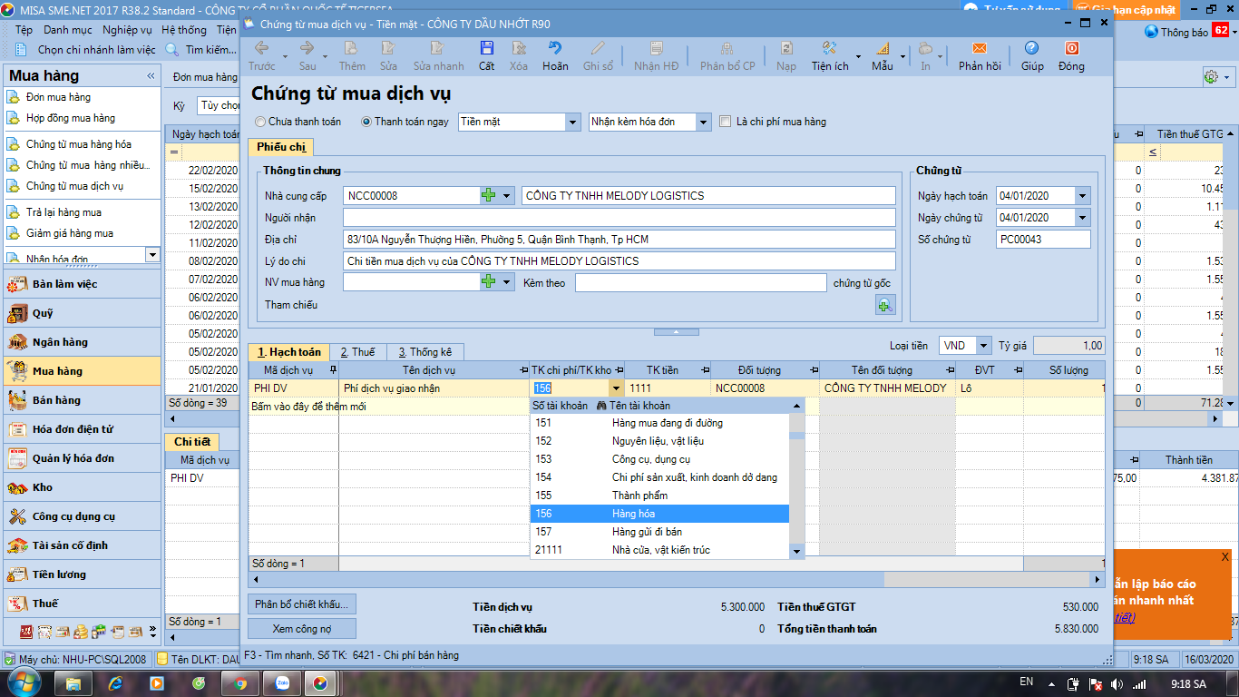Expand the Tiền mặt payment method dropdown

click(572, 122)
